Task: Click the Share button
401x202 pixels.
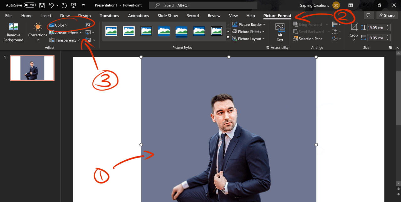Action: (387, 15)
